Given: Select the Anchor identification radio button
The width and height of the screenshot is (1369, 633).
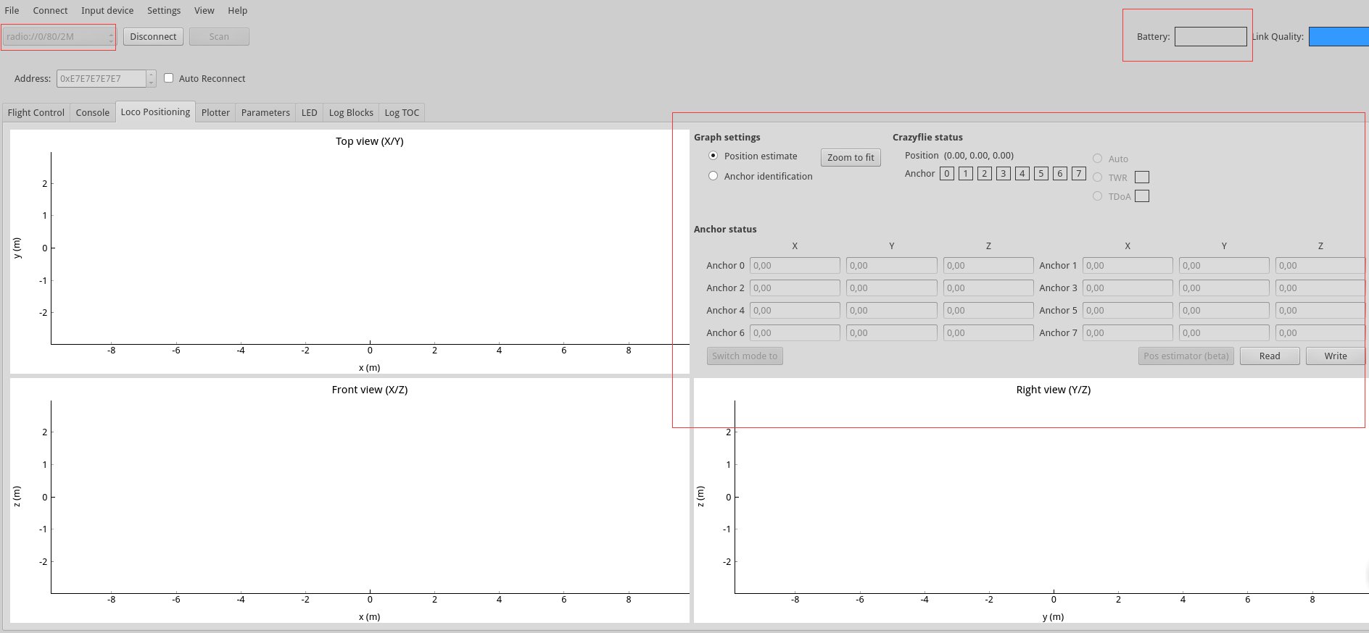Looking at the screenshot, I should [714, 176].
